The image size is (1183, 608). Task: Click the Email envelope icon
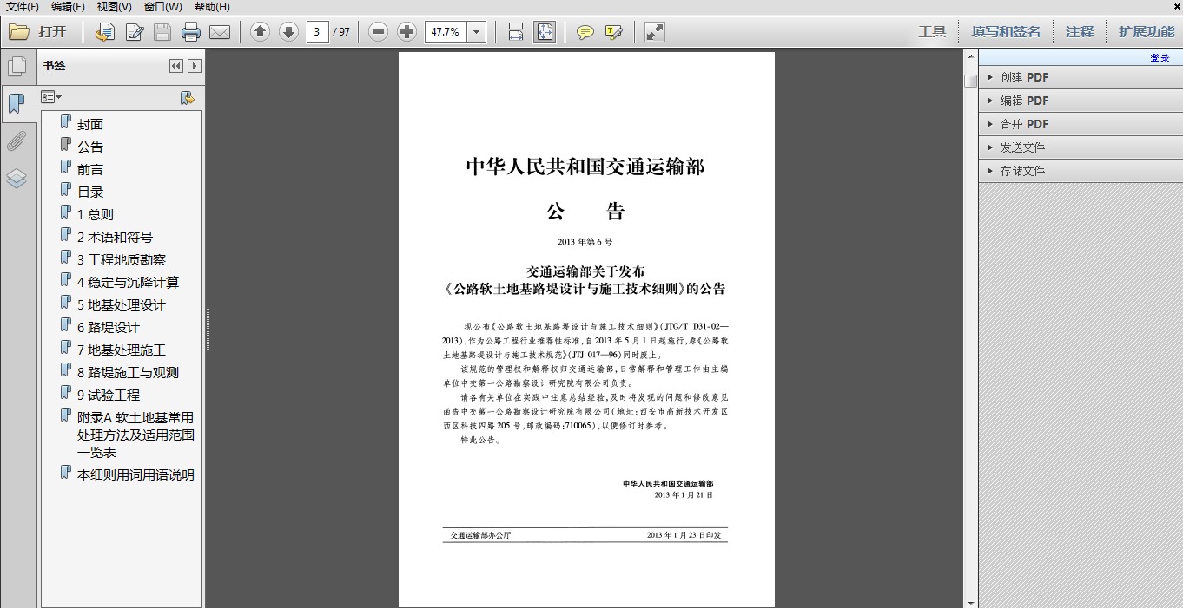pyautogui.click(x=220, y=32)
